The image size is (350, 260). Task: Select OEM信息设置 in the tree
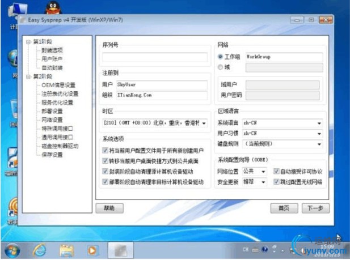(x=58, y=85)
